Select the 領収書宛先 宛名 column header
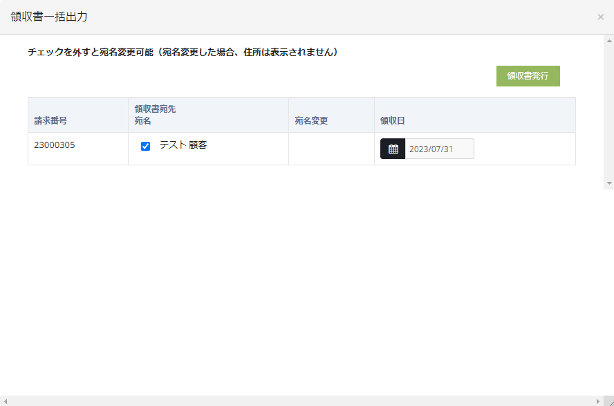614x406 pixels. tap(156, 115)
